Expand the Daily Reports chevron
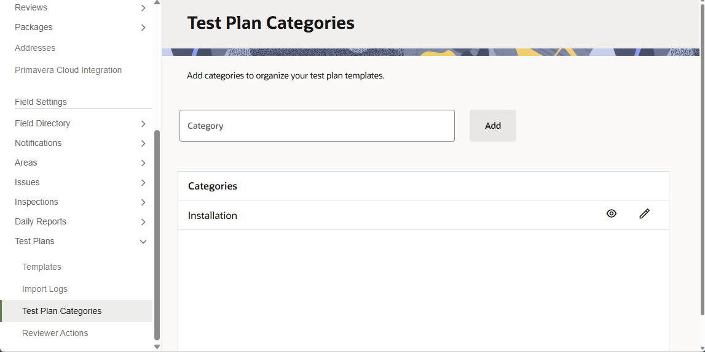Screen dimensions: 705x352 (143, 222)
